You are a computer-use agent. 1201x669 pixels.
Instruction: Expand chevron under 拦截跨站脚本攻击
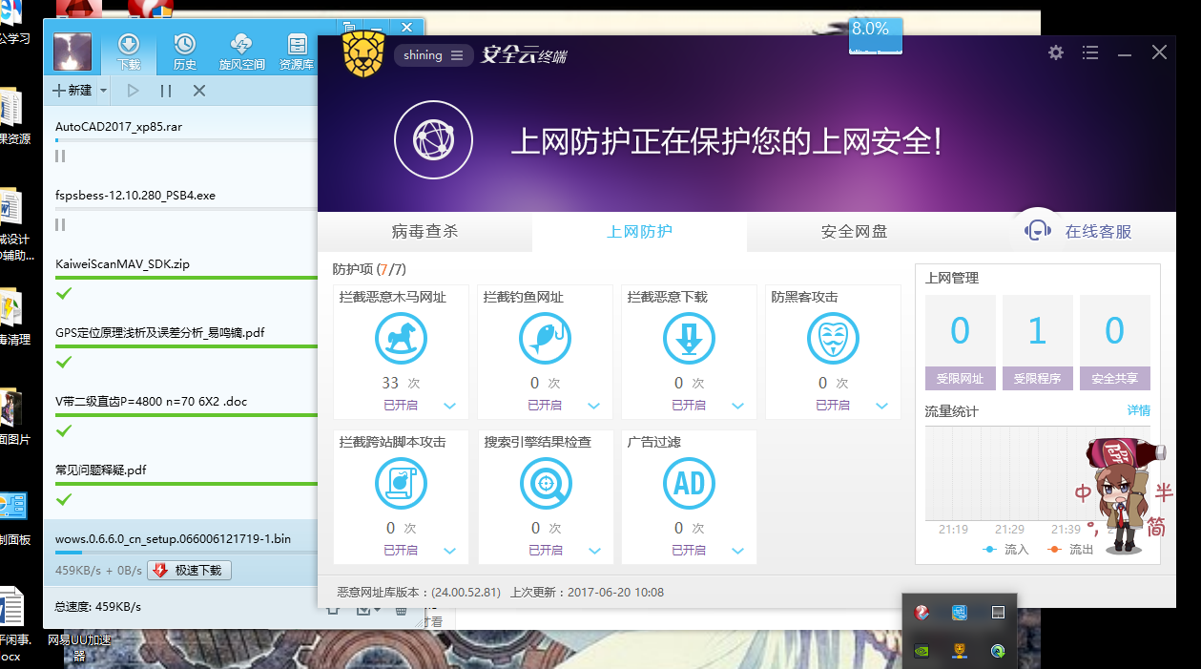[x=450, y=551]
